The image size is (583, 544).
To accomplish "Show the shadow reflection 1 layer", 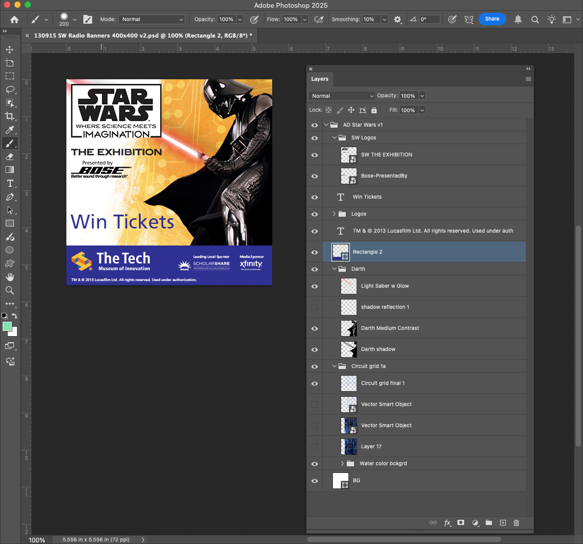I will click(x=314, y=307).
